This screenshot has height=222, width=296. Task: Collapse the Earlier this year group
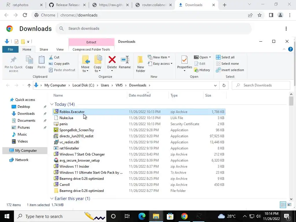tap(52, 198)
